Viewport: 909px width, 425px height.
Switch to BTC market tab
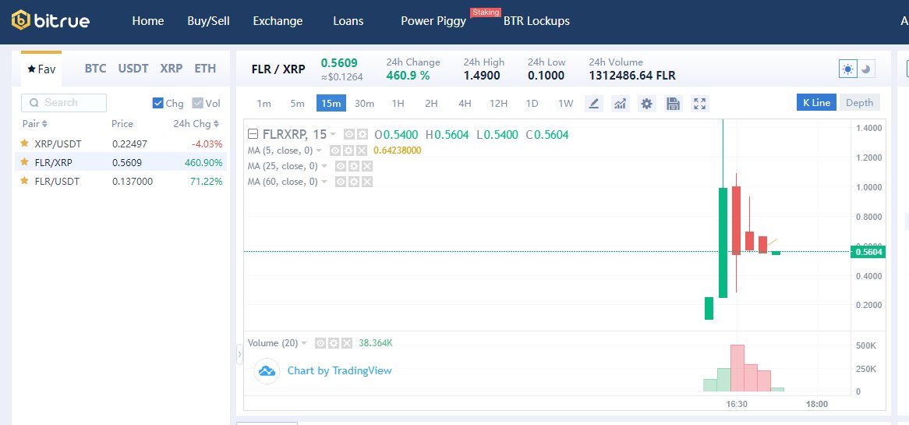coord(95,69)
